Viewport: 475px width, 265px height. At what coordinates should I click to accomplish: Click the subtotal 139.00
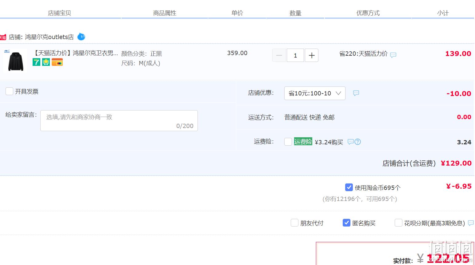[458, 54]
